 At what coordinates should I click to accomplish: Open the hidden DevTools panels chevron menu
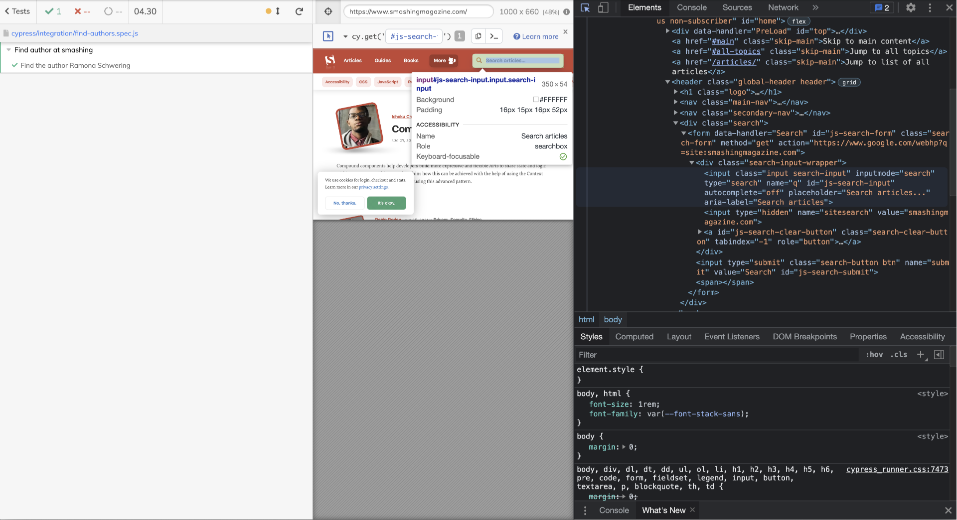[x=815, y=7]
